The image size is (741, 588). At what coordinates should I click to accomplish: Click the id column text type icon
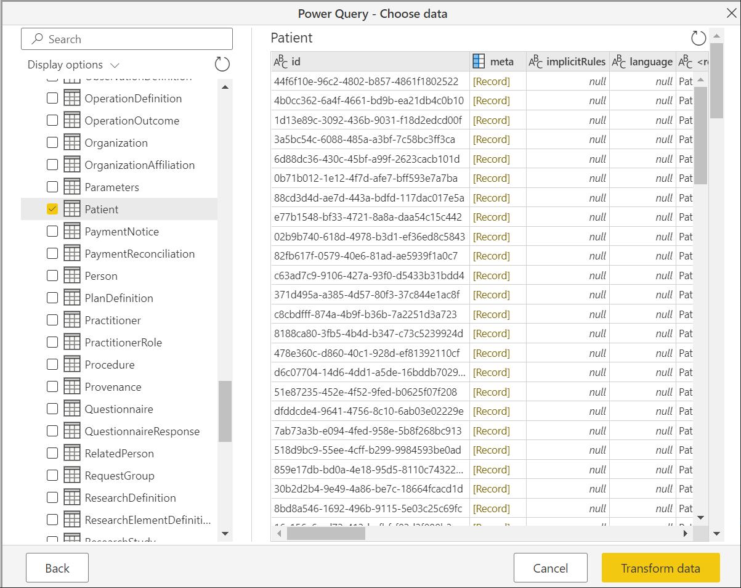coord(281,62)
